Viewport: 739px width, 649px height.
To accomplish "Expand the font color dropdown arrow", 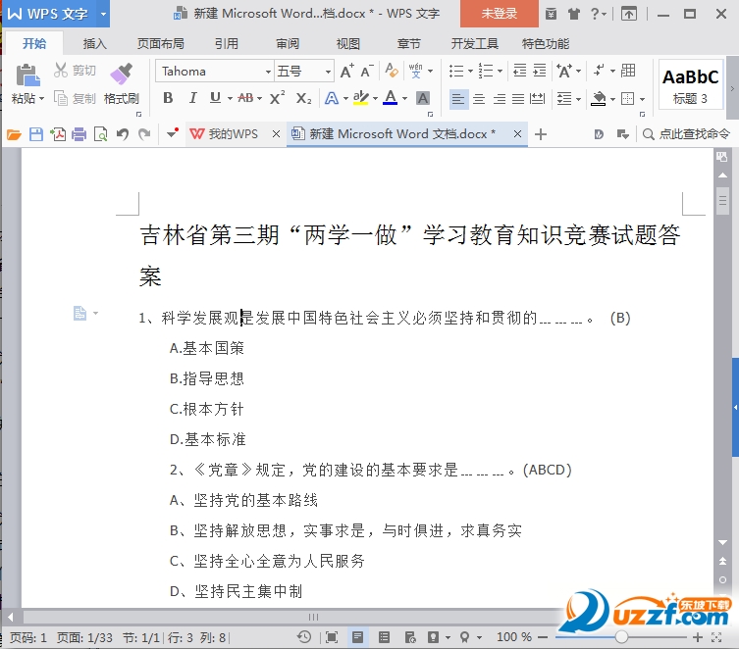I will click(405, 98).
